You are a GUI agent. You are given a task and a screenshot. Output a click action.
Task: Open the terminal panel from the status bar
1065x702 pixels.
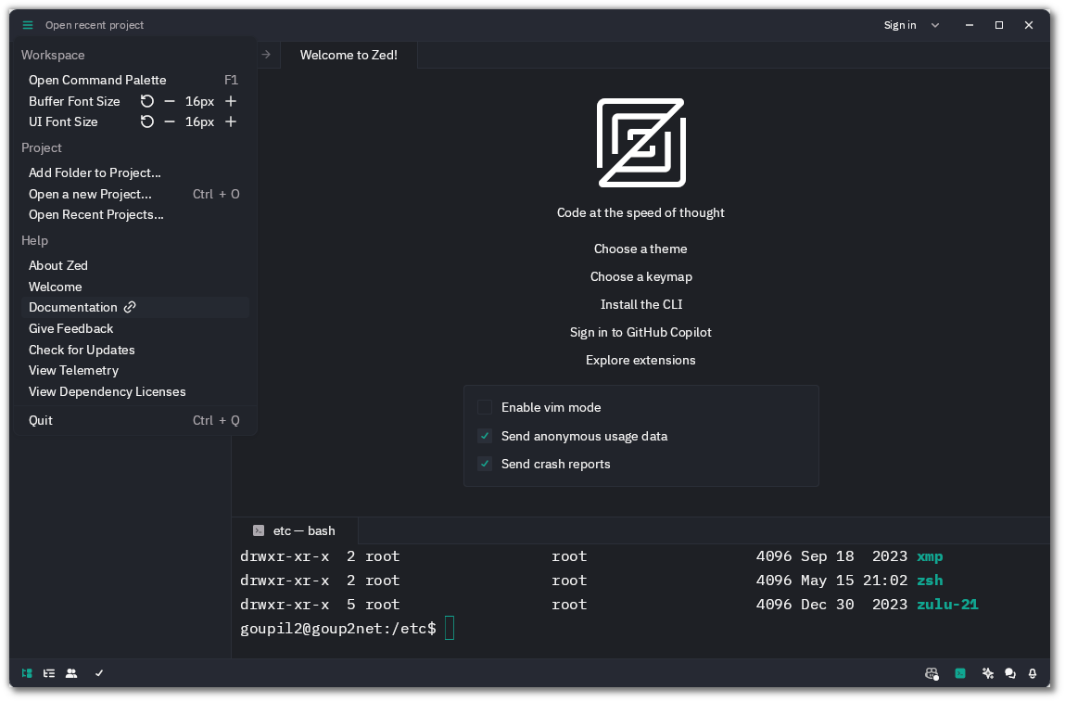click(x=960, y=673)
